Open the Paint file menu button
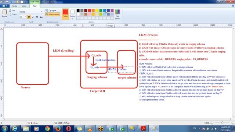The width and height of the screenshot is (235, 132). pos(5,6)
